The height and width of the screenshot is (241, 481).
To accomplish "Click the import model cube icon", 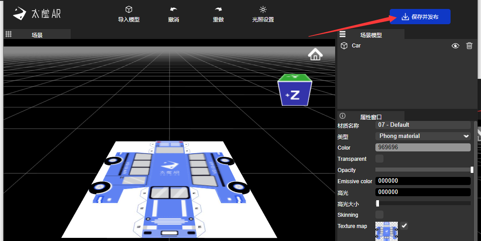I will 129,9.
